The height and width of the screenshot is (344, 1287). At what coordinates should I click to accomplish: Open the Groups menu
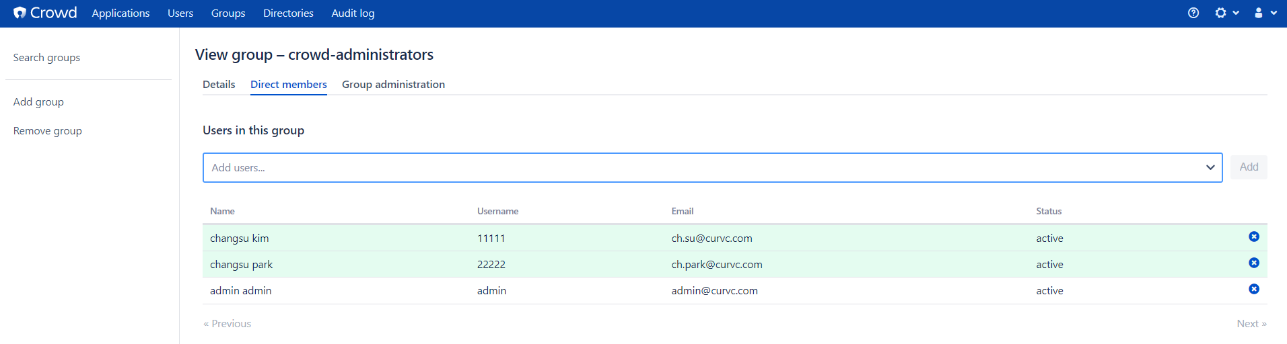(x=228, y=13)
